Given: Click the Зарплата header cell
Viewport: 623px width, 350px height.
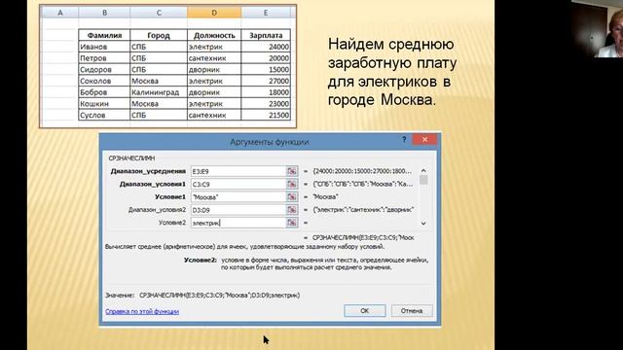Looking at the screenshot, I should point(266,35).
